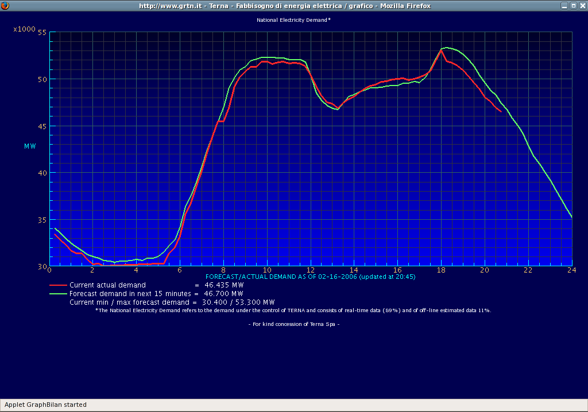Click 'For kind concession of Terna Spa' text
This screenshot has height=412, width=588.
[x=293, y=324]
